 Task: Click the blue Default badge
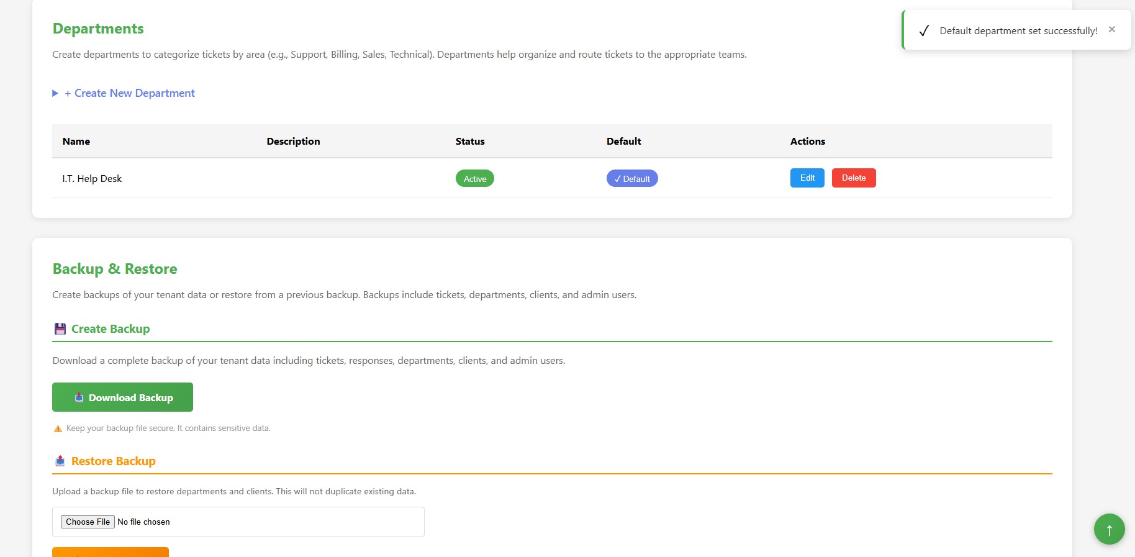point(631,179)
